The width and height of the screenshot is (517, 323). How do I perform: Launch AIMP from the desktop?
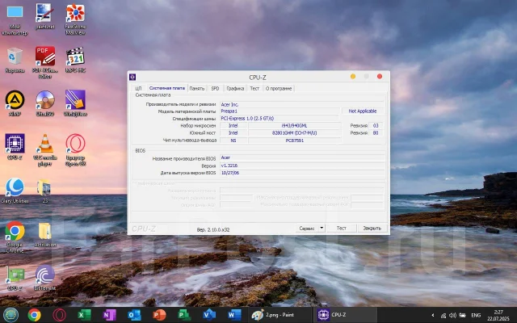(15, 103)
